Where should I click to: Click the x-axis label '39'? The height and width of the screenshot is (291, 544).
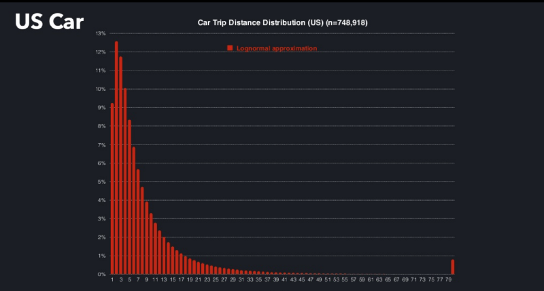pyautogui.click(x=276, y=279)
